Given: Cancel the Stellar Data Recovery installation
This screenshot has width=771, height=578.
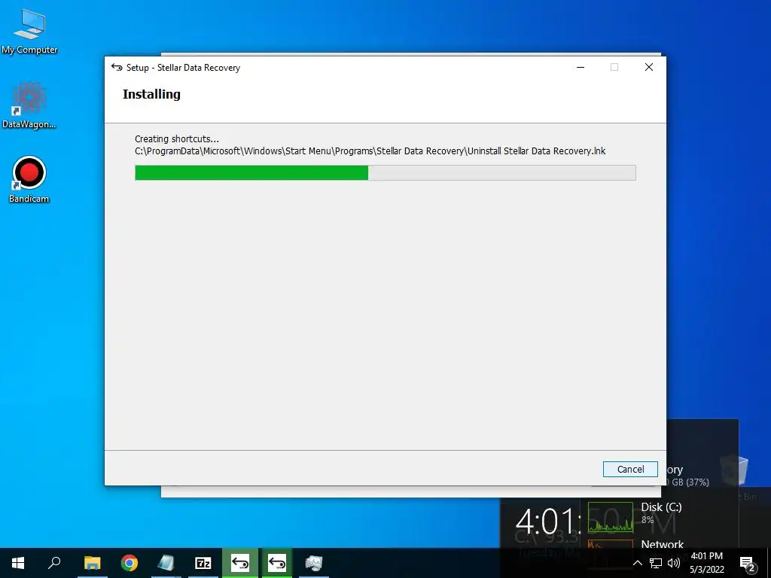Looking at the screenshot, I should (x=630, y=469).
